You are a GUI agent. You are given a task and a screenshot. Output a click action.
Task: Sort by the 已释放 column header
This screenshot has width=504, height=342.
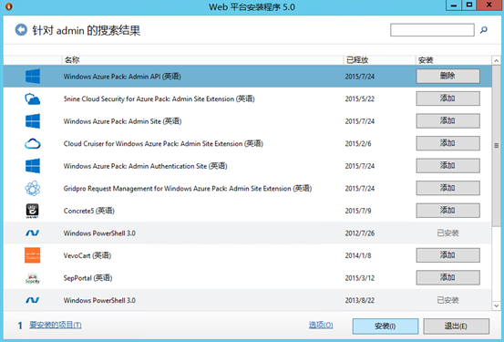pos(379,60)
